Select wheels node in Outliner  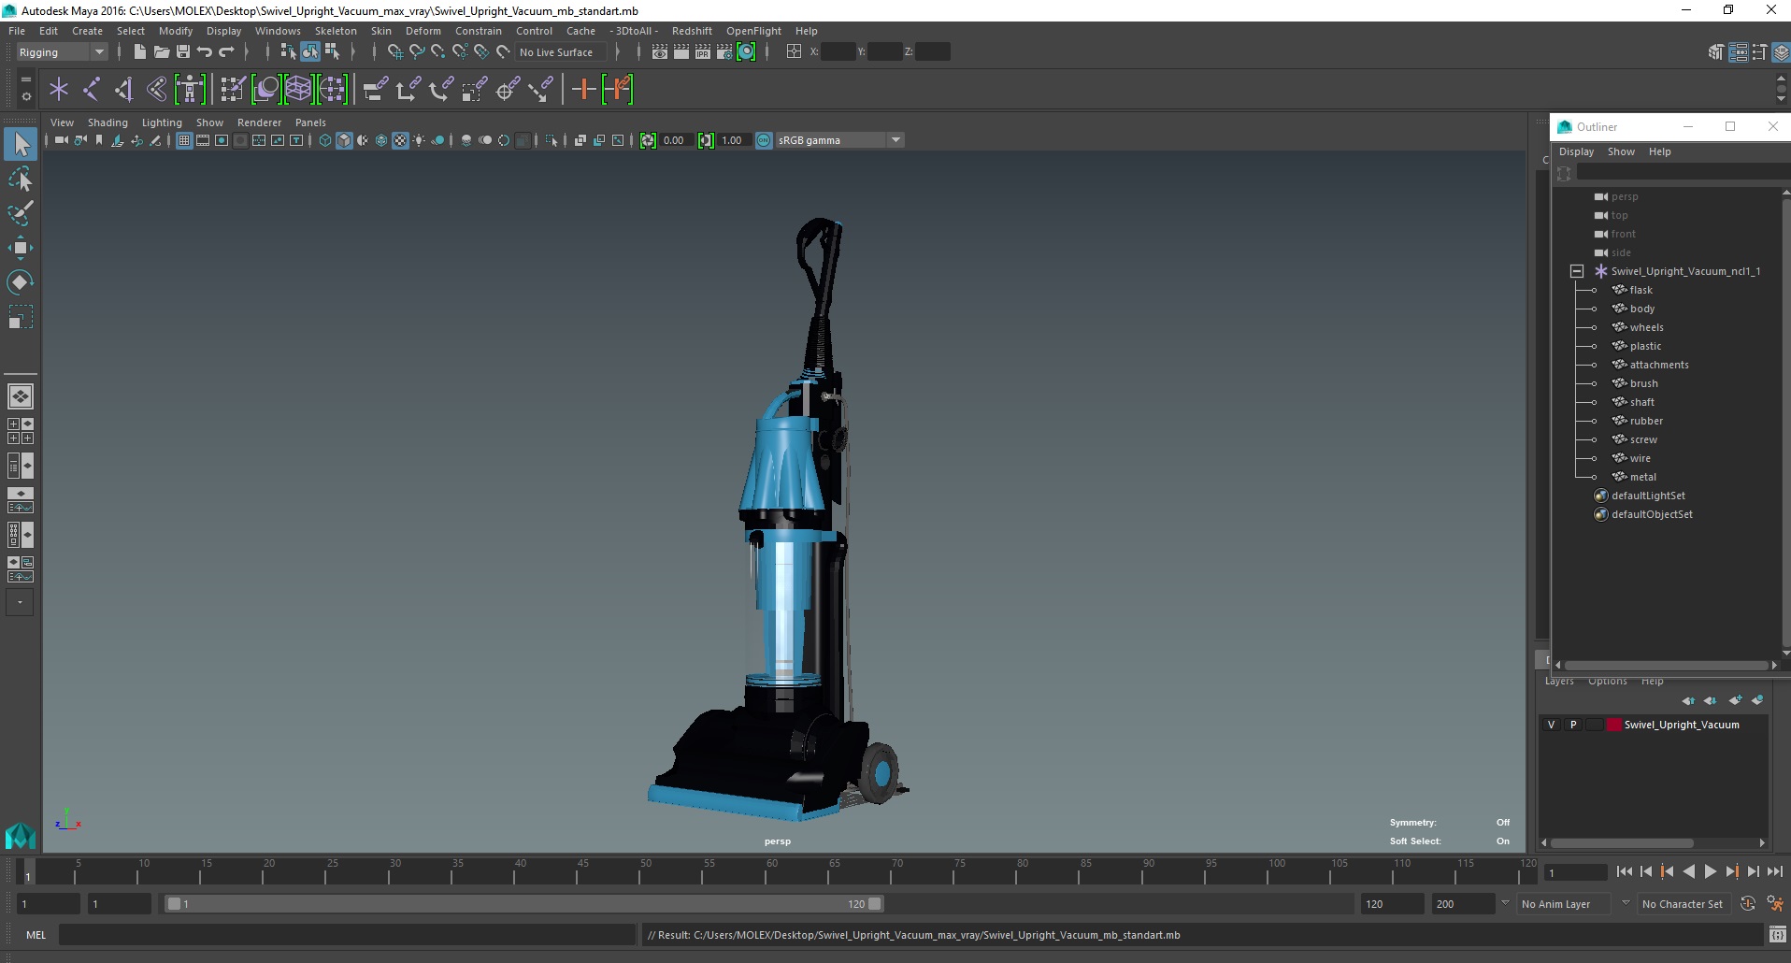tap(1646, 327)
